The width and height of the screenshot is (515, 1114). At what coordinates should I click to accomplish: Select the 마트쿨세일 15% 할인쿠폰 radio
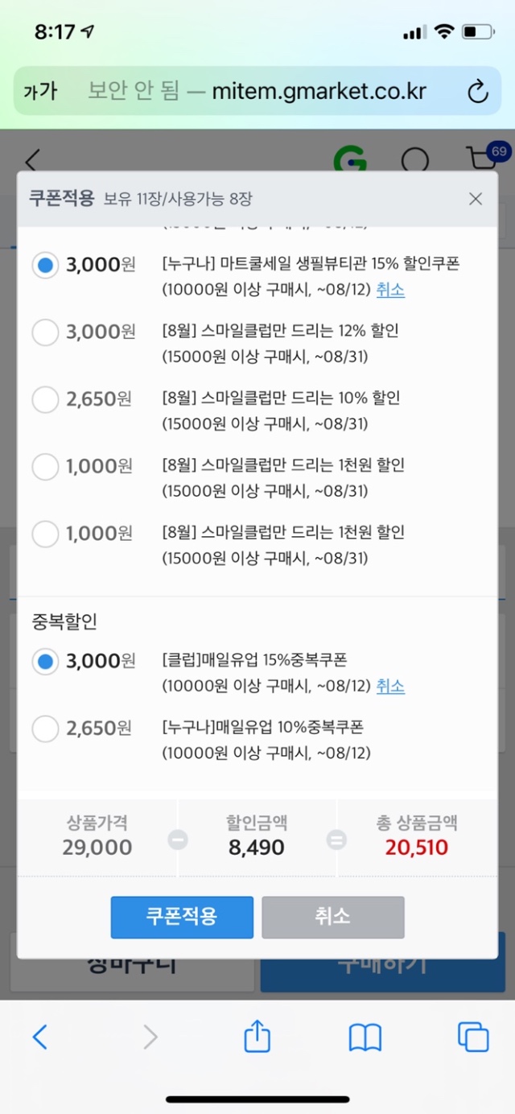pos(45,265)
